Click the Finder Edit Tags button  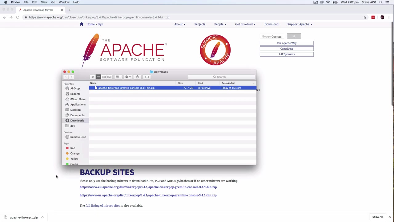pyautogui.click(x=147, y=77)
